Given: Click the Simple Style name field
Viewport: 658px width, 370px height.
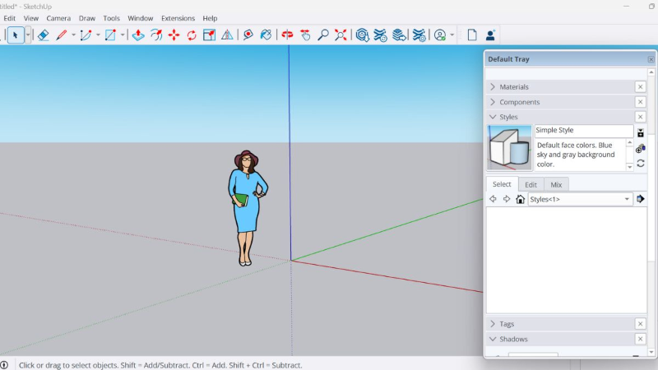Looking at the screenshot, I should [x=583, y=131].
